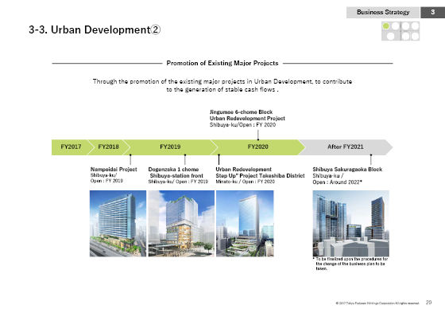This screenshot has width=445, height=309.
Task: Click the green dot progress indicator
Action: (x=386, y=26)
